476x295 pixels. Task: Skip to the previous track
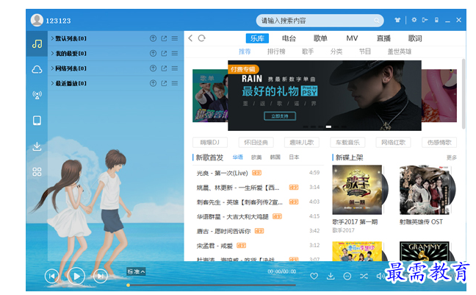pyautogui.click(x=52, y=276)
